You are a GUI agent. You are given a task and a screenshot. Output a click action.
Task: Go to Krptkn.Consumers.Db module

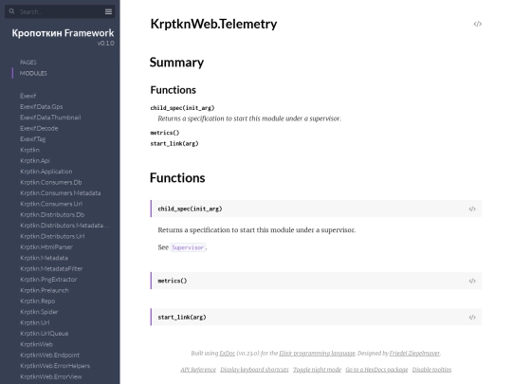click(x=51, y=182)
